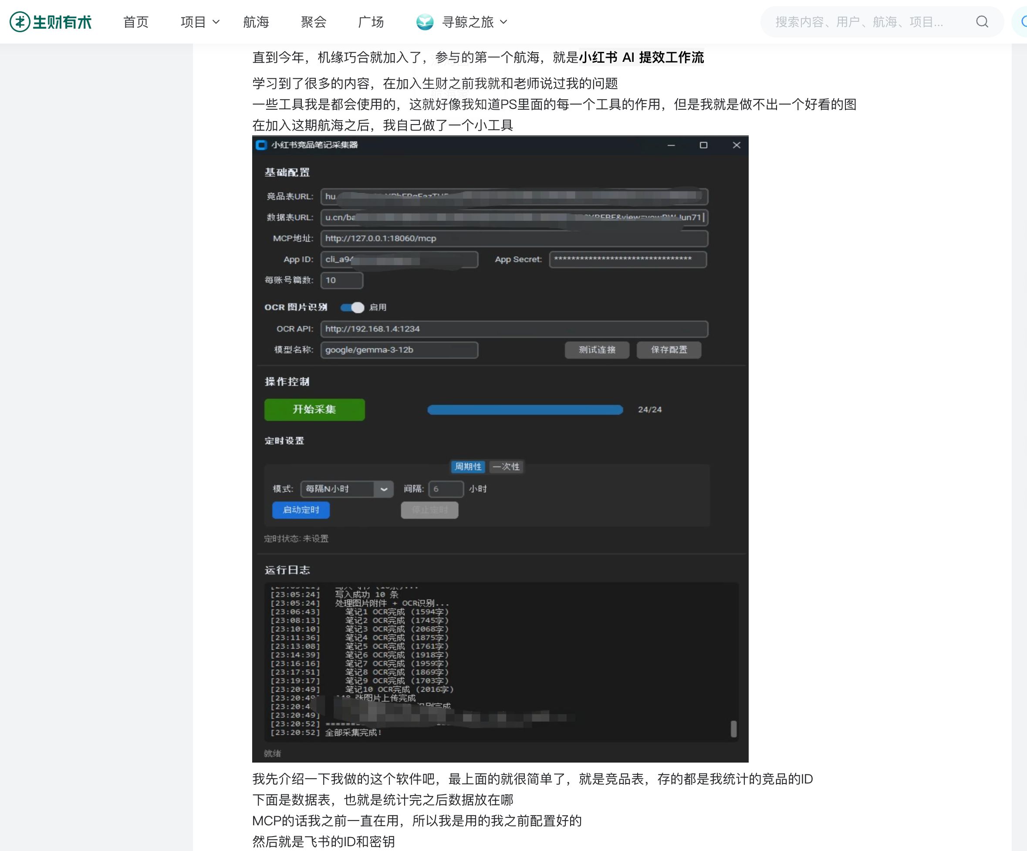Minimize the 小红书竞品笔记采集器 window
The image size is (1027, 851).
671,145
